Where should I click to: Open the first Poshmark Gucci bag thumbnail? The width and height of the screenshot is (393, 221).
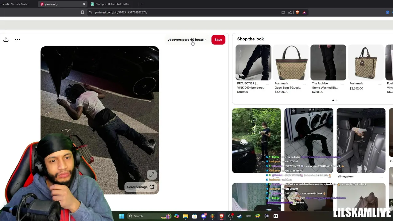click(291, 62)
